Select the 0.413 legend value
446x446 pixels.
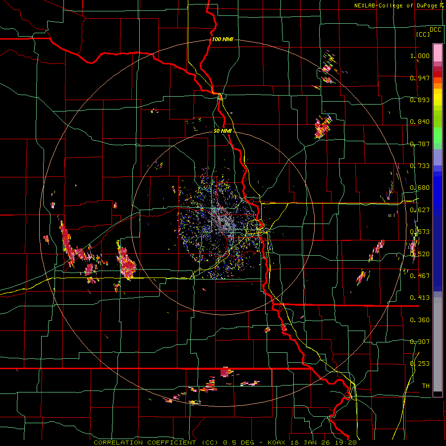[420, 298]
